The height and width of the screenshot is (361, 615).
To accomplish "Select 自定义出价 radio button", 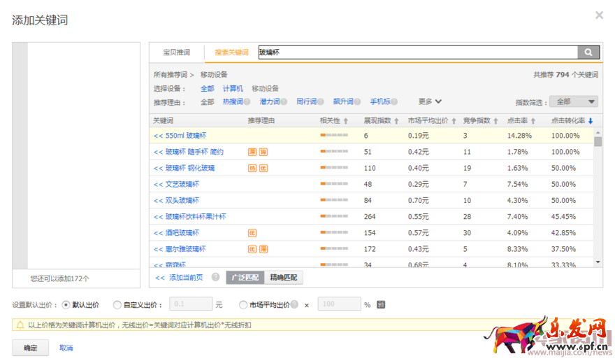I will [x=117, y=305].
